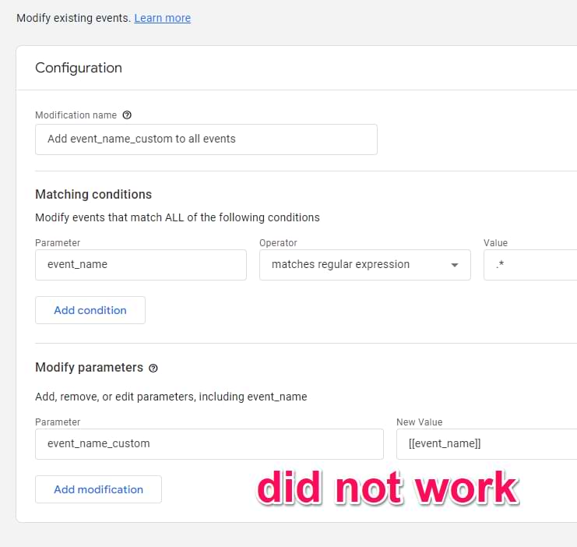This screenshot has height=547, width=577.
Task: Click the 'Operator' label above the dropdown
Action: tap(278, 243)
